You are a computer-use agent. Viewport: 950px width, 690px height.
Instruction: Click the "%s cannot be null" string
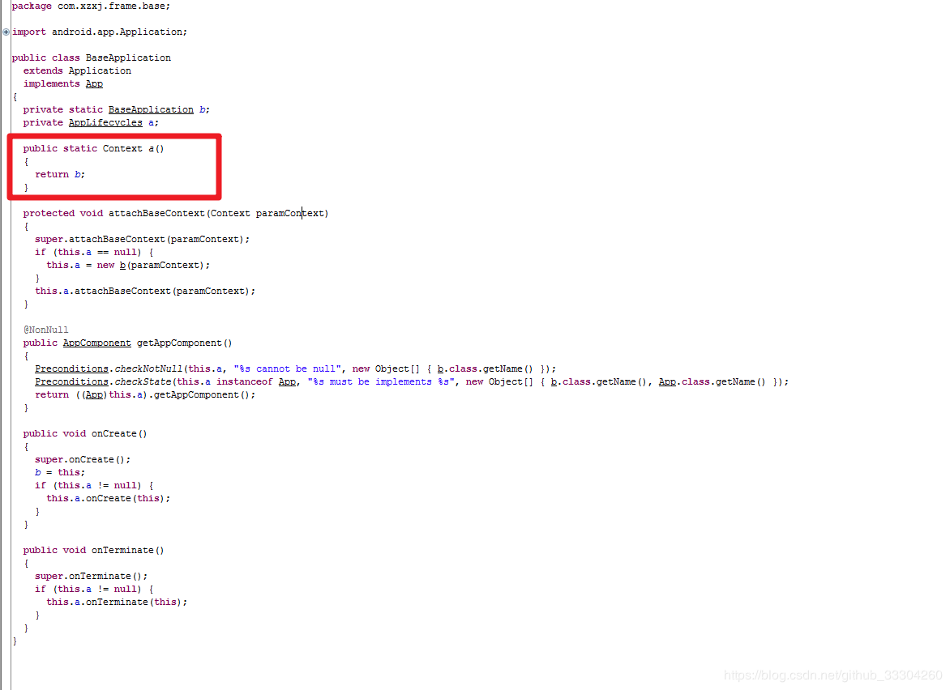point(288,368)
